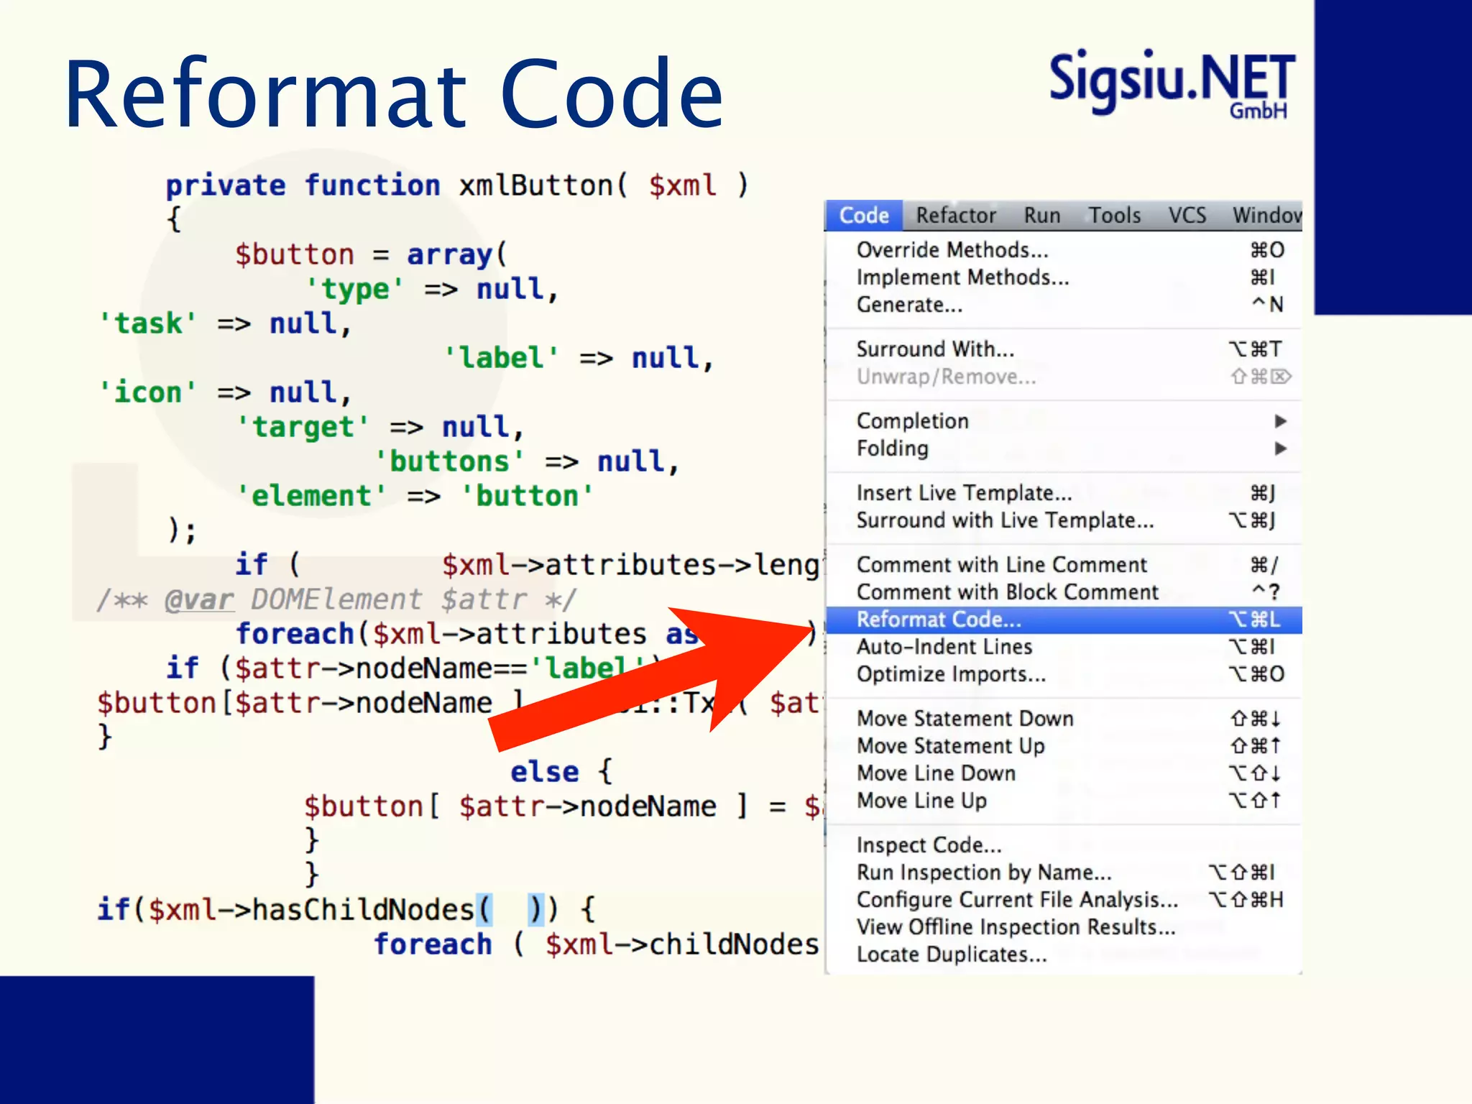Screen dimensions: 1472x1104
Task: Choose Run Inspection by Name...
Action: click(1064, 873)
